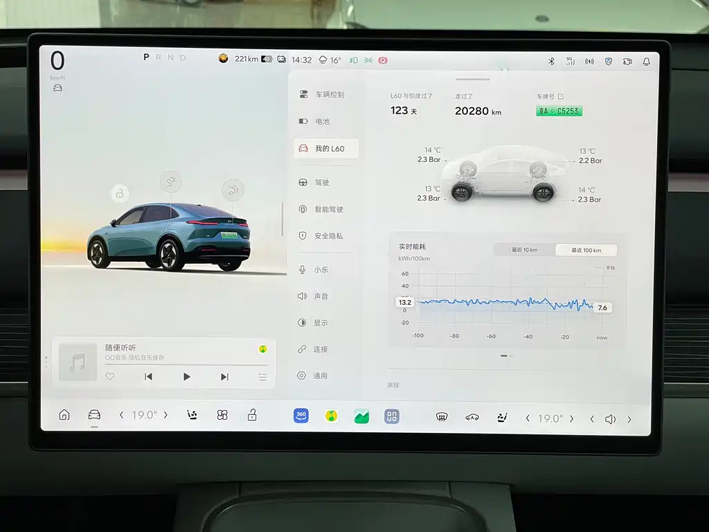
Task: Tap the home icon in bottom bar
Action: point(64,415)
